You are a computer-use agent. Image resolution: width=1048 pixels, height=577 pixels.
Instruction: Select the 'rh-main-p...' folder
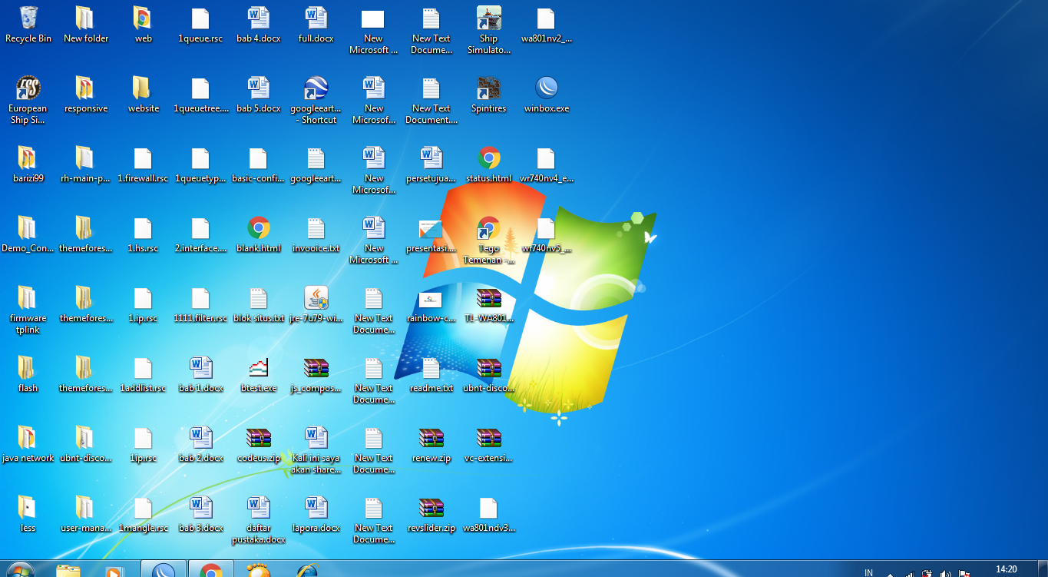tap(85, 158)
